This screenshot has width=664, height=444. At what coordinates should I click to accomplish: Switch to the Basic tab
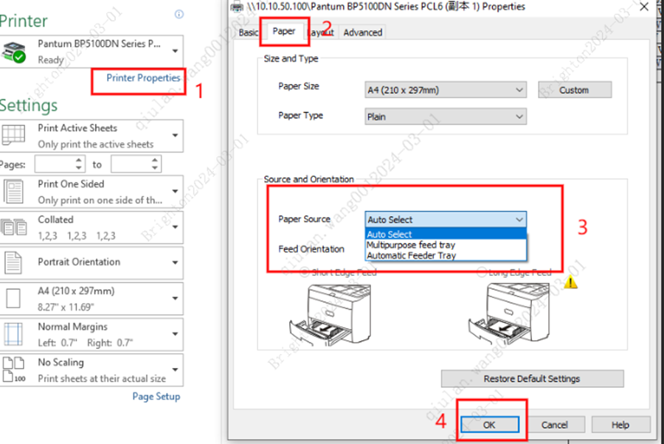pos(248,32)
